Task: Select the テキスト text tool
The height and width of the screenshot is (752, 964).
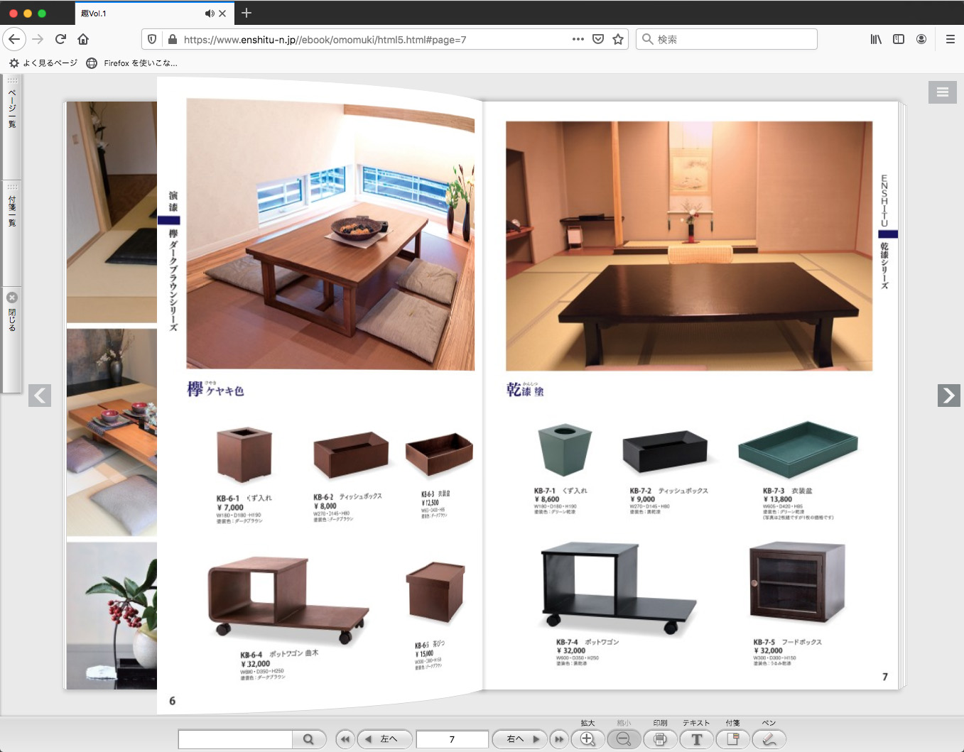Action: pos(696,739)
